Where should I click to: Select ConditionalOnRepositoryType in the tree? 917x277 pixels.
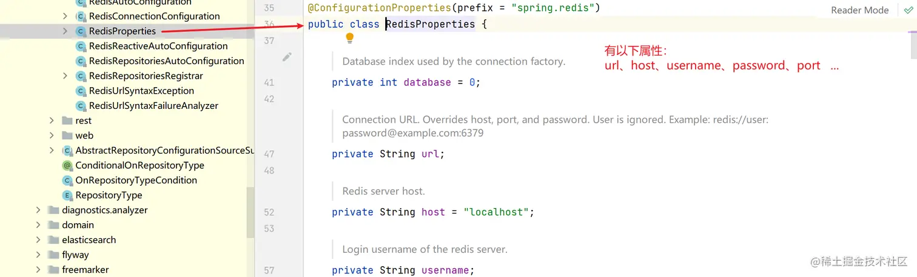tap(139, 165)
